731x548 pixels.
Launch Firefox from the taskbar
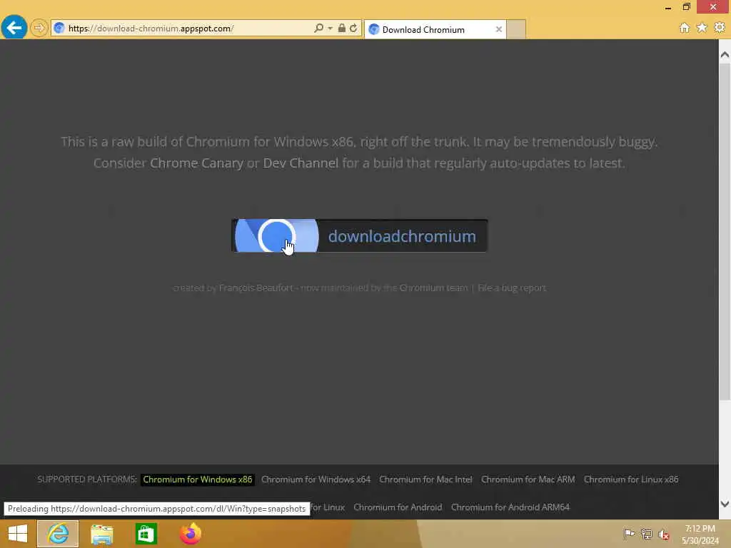(190, 534)
